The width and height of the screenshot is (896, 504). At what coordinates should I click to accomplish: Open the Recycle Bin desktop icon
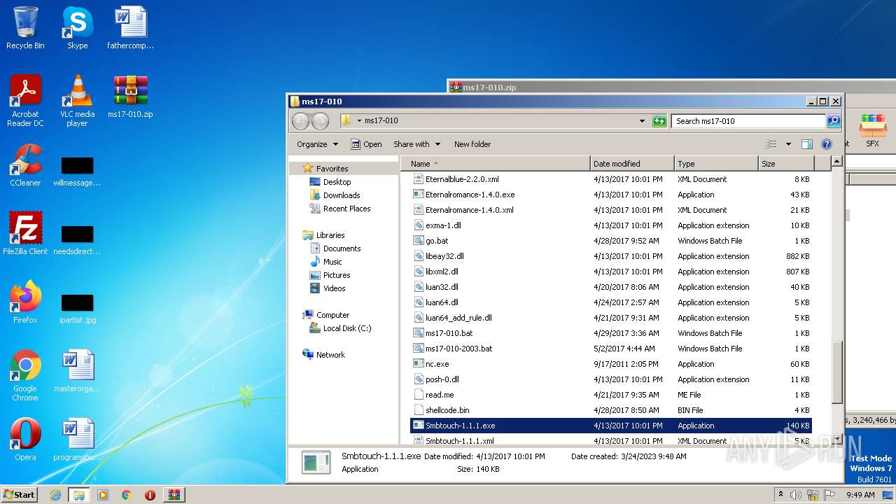click(25, 28)
